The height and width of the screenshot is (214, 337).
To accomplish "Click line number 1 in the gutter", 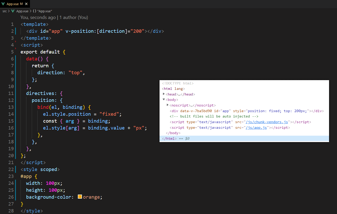I will click(12, 24).
